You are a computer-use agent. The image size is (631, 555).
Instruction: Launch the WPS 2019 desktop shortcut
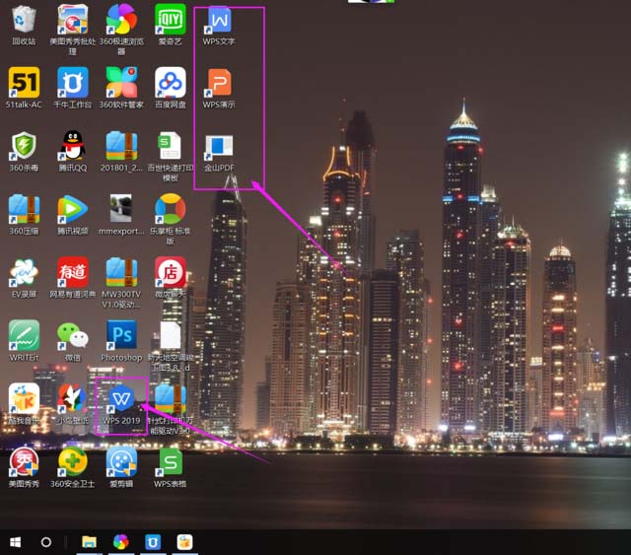coord(121,398)
